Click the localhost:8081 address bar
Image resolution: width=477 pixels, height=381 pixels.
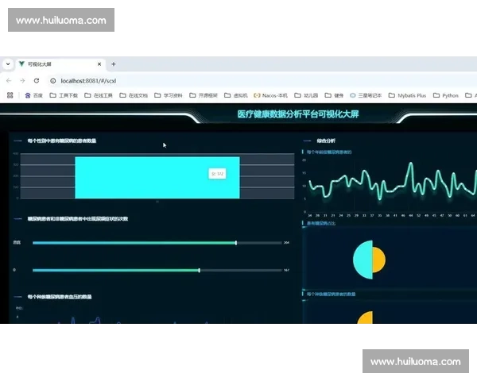coord(159,80)
